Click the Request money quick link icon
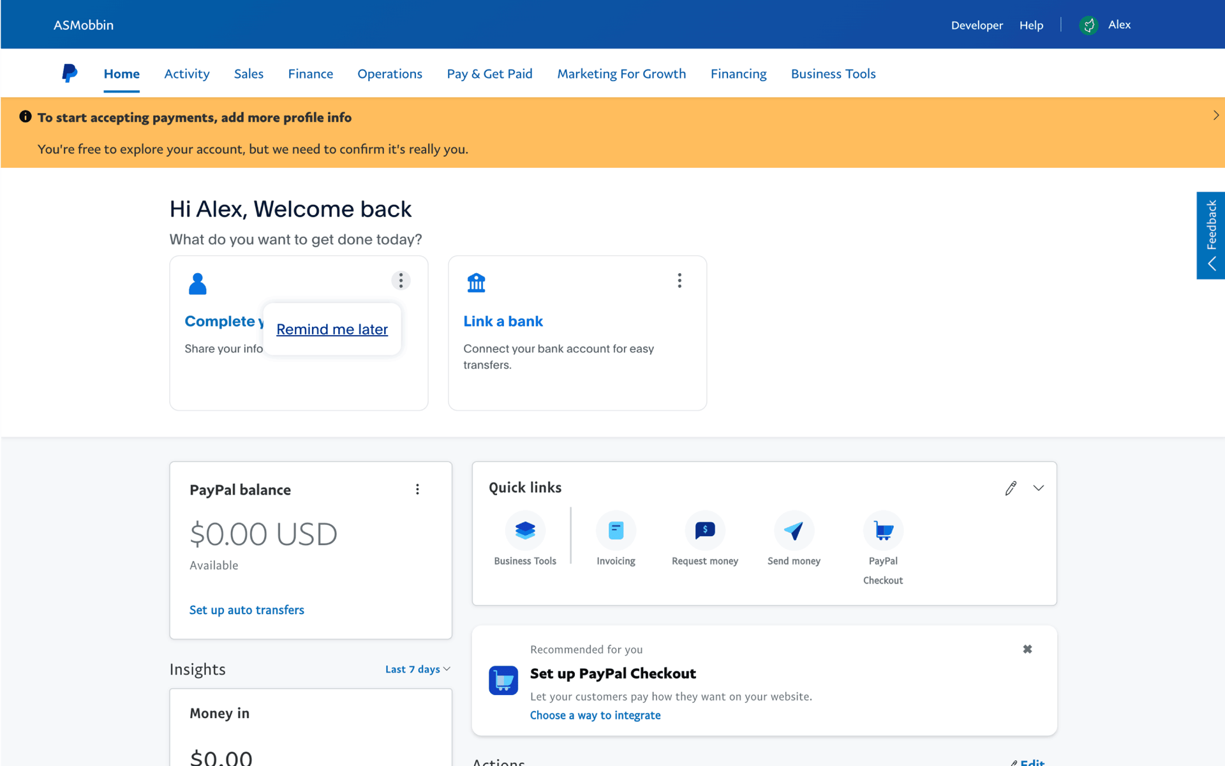This screenshot has width=1225, height=766. click(704, 530)
